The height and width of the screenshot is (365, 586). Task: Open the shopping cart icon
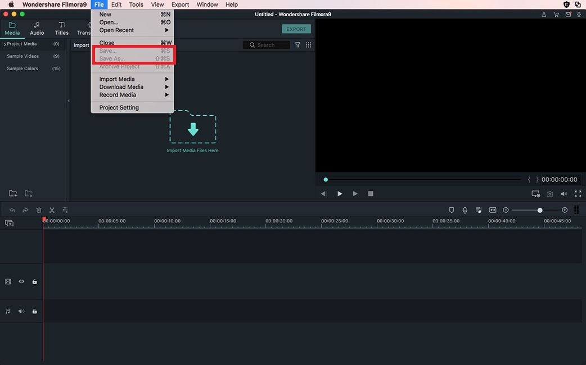point(556,14)
